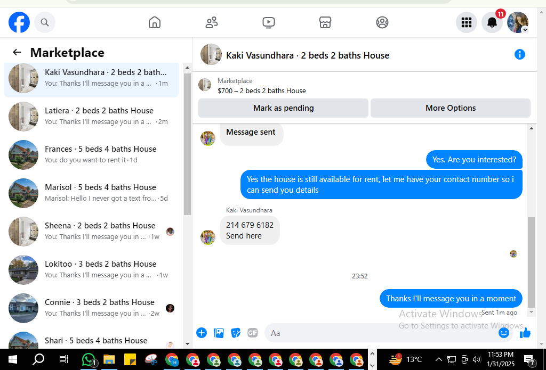Image resolution: width=546 pixels, height=370 pixels.
Task: Send a thumbs-up like
Action: click(525, 333)
